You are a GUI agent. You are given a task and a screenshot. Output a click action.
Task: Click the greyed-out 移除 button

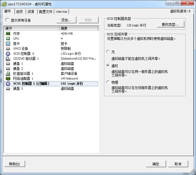[89, 20]
